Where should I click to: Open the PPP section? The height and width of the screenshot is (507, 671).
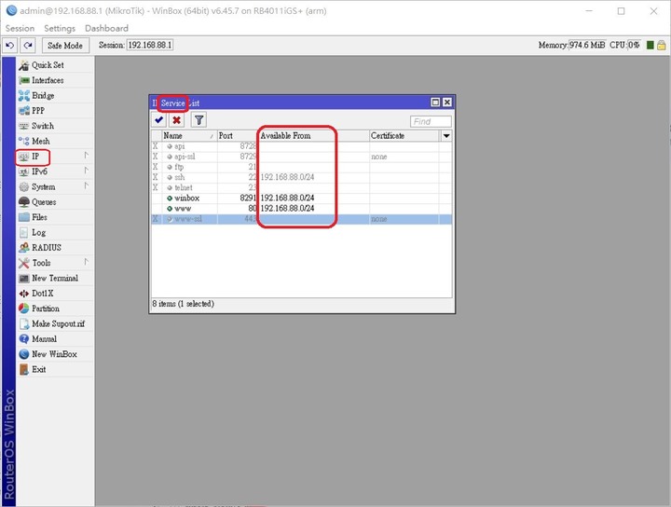point(55,111)
